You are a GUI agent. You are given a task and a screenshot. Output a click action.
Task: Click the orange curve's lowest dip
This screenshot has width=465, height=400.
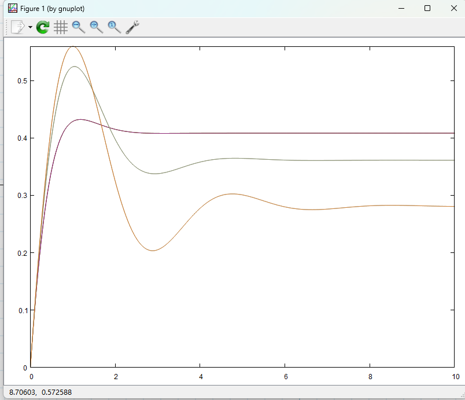[152, 251]
